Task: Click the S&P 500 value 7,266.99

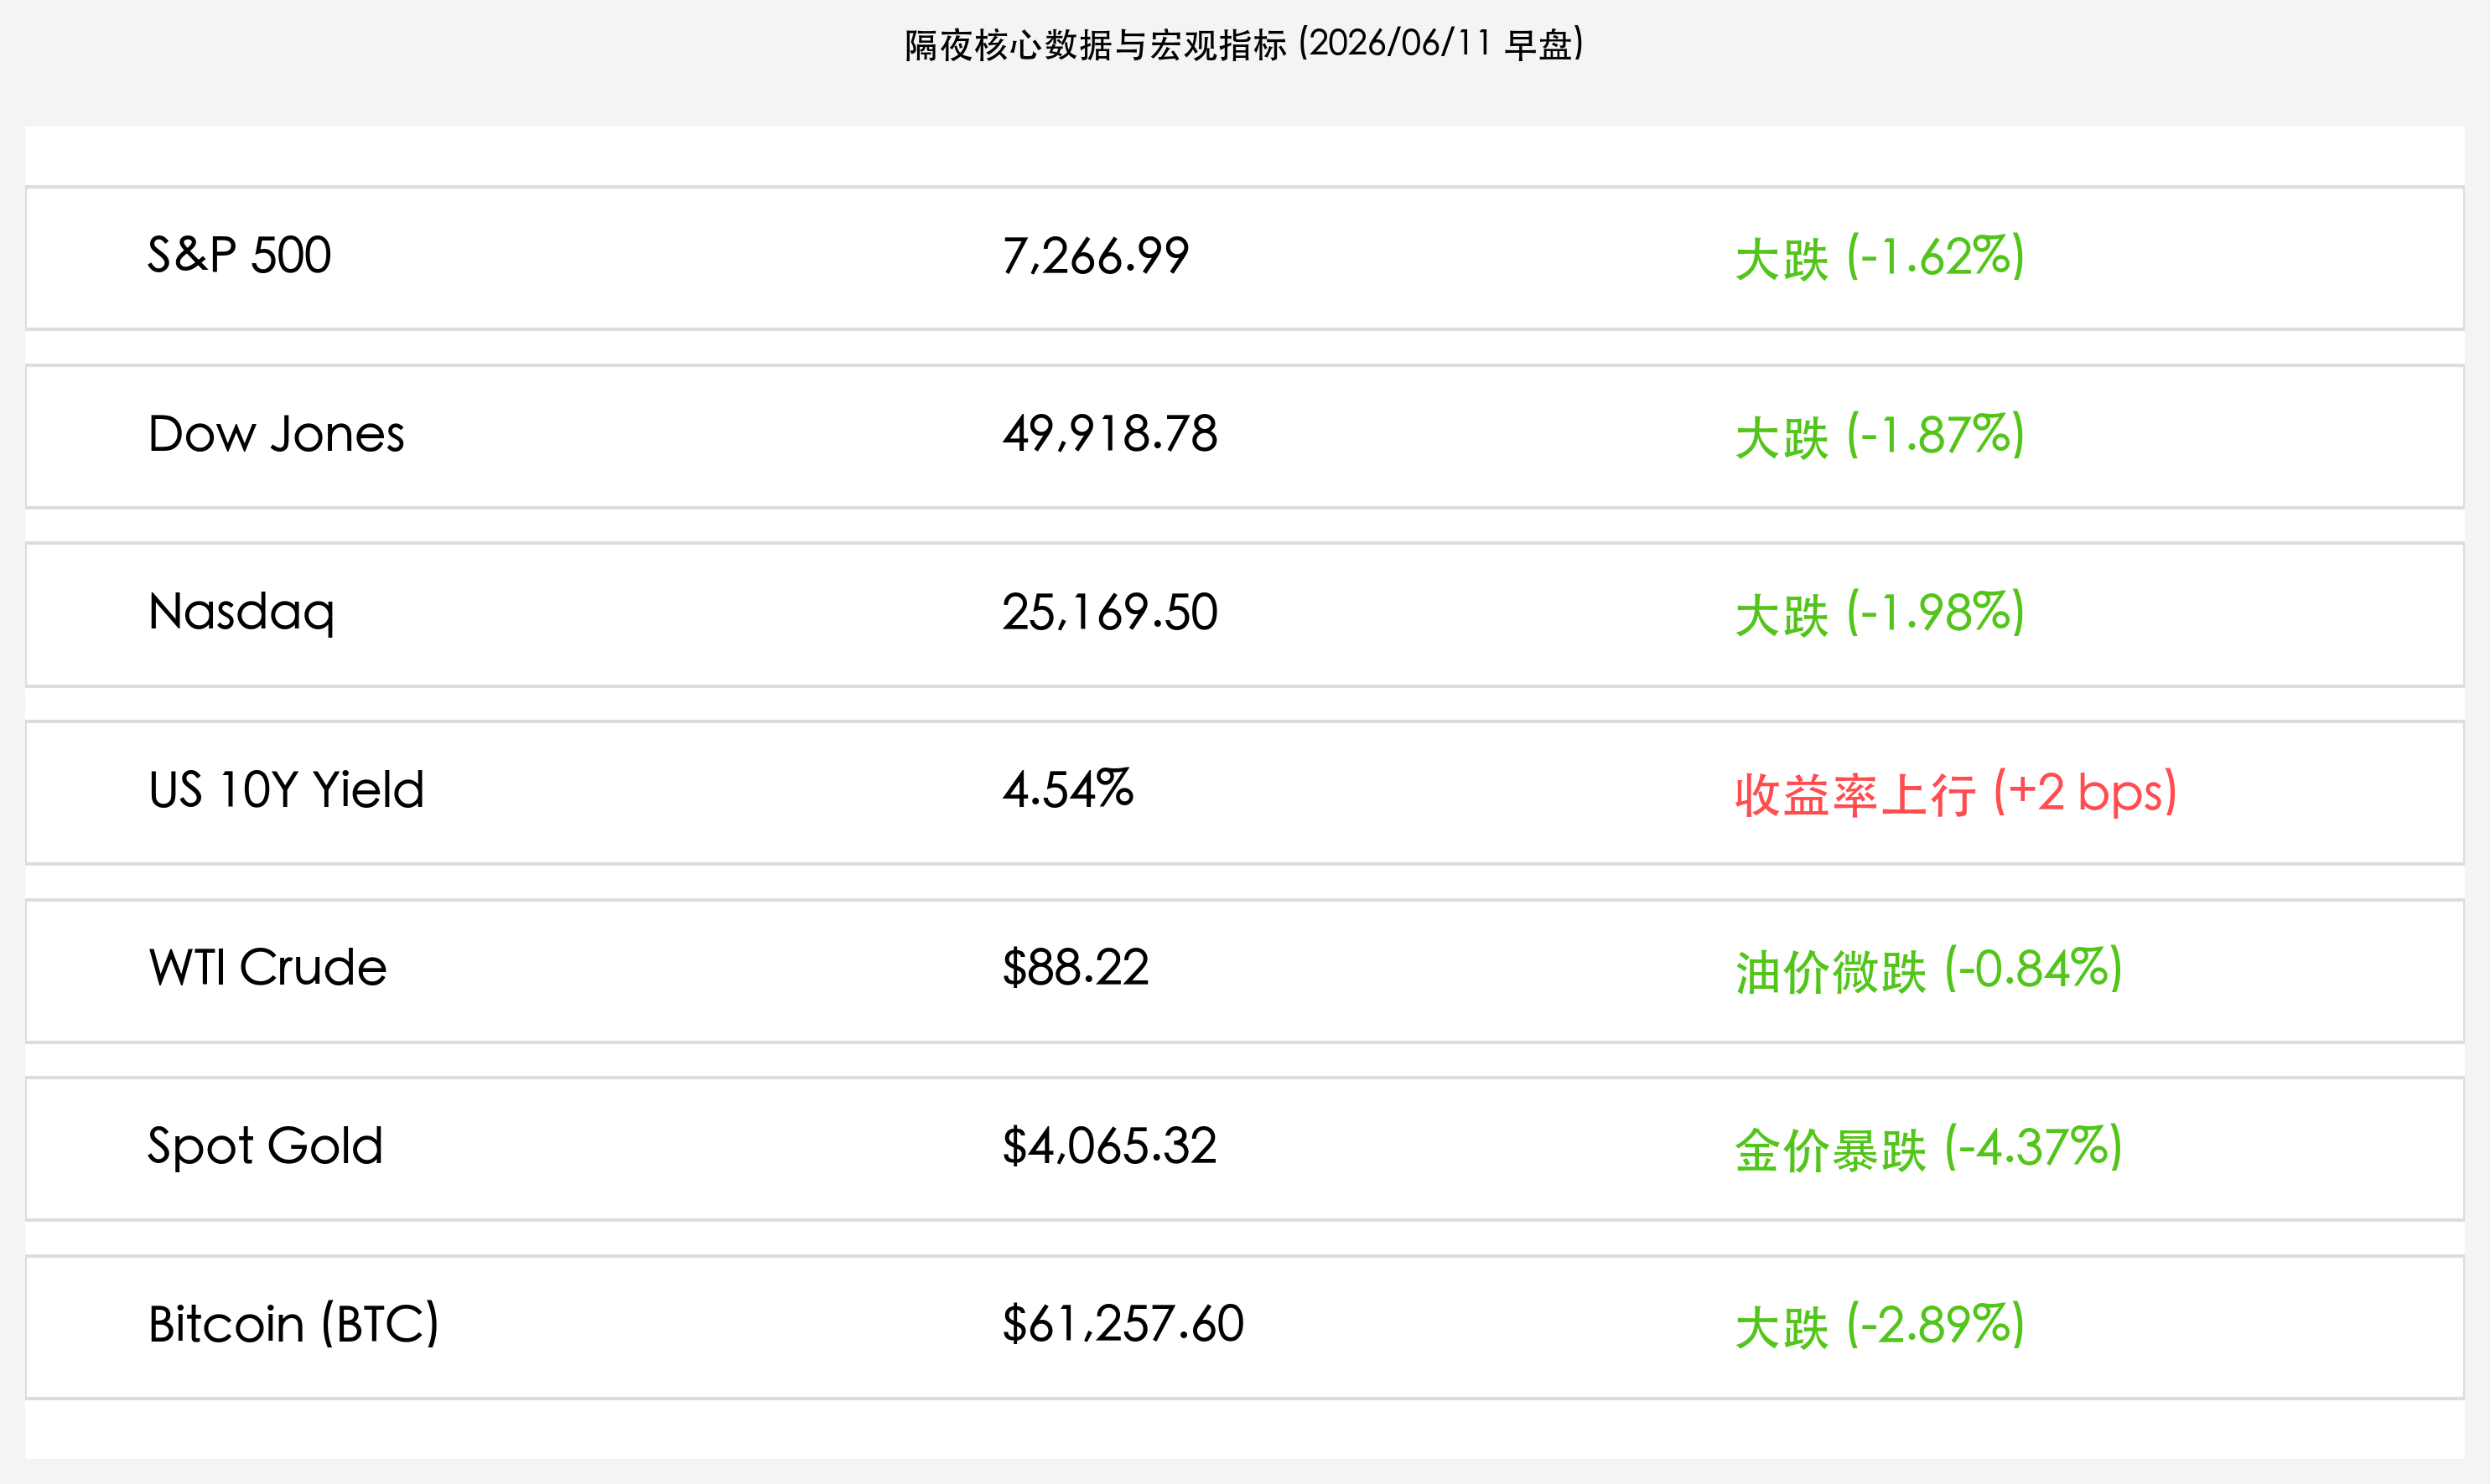Action: [1096, 256]
